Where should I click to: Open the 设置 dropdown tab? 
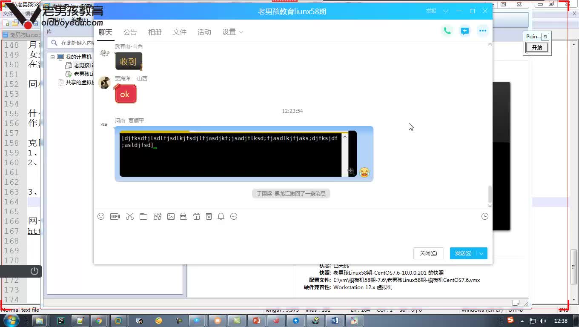pos(233,32)
